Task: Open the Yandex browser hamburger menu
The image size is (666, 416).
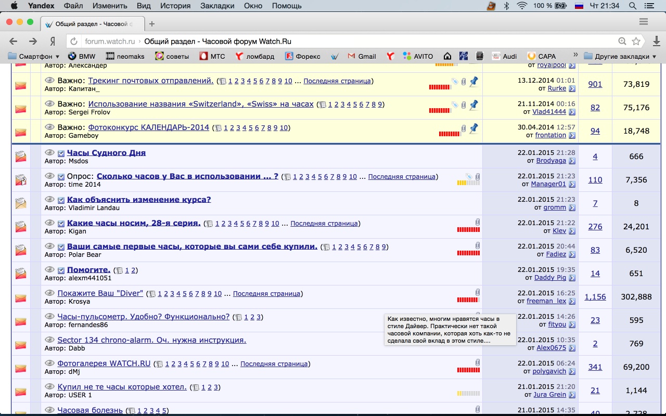Action: [644, 22]
